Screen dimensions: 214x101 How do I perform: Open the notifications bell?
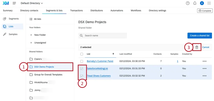(195, 3)
